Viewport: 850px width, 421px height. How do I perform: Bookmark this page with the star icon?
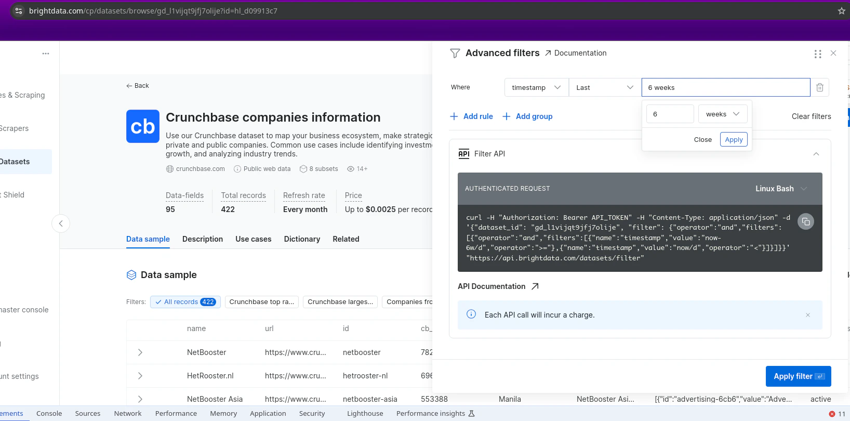(841, 11)
